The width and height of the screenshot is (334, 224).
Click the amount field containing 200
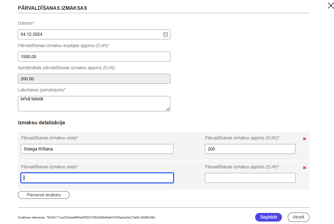click(x=250, y=149)
